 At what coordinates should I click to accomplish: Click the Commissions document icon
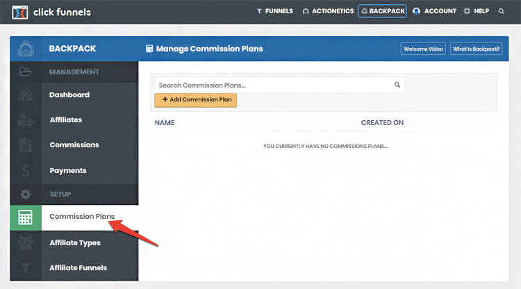coord(26,145)
